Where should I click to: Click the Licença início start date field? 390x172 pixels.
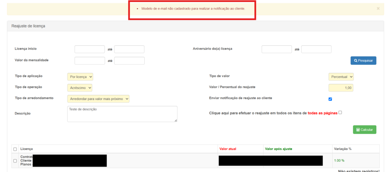[90, 49]
